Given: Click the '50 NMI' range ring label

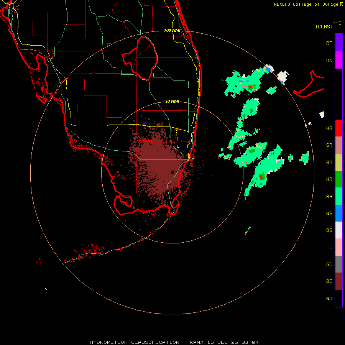Looking at the screenshot, I should (172, 101).
